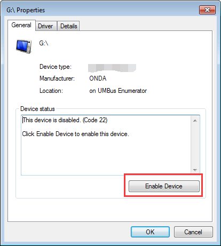Click the status box scroll up arrow
Screen dimensions: 221x246
pos(195,121)
